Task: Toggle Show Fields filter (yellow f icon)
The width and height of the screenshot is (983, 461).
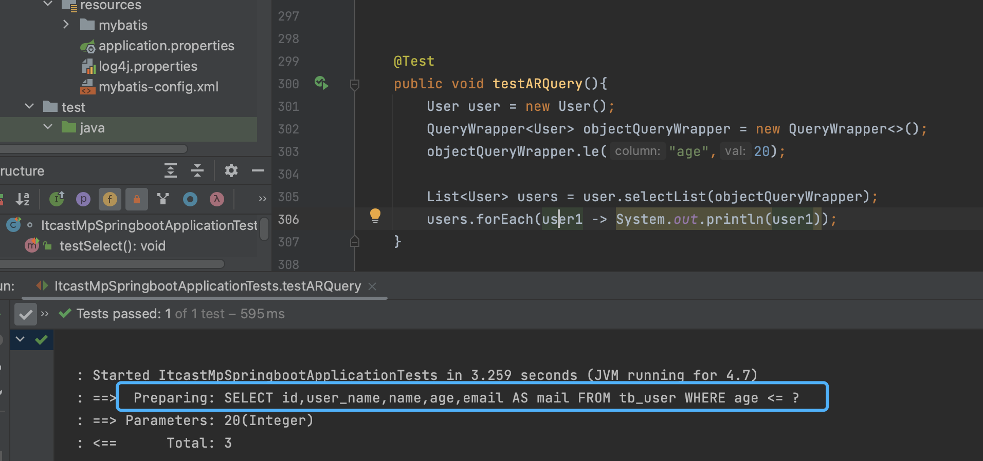Action: 110,199
